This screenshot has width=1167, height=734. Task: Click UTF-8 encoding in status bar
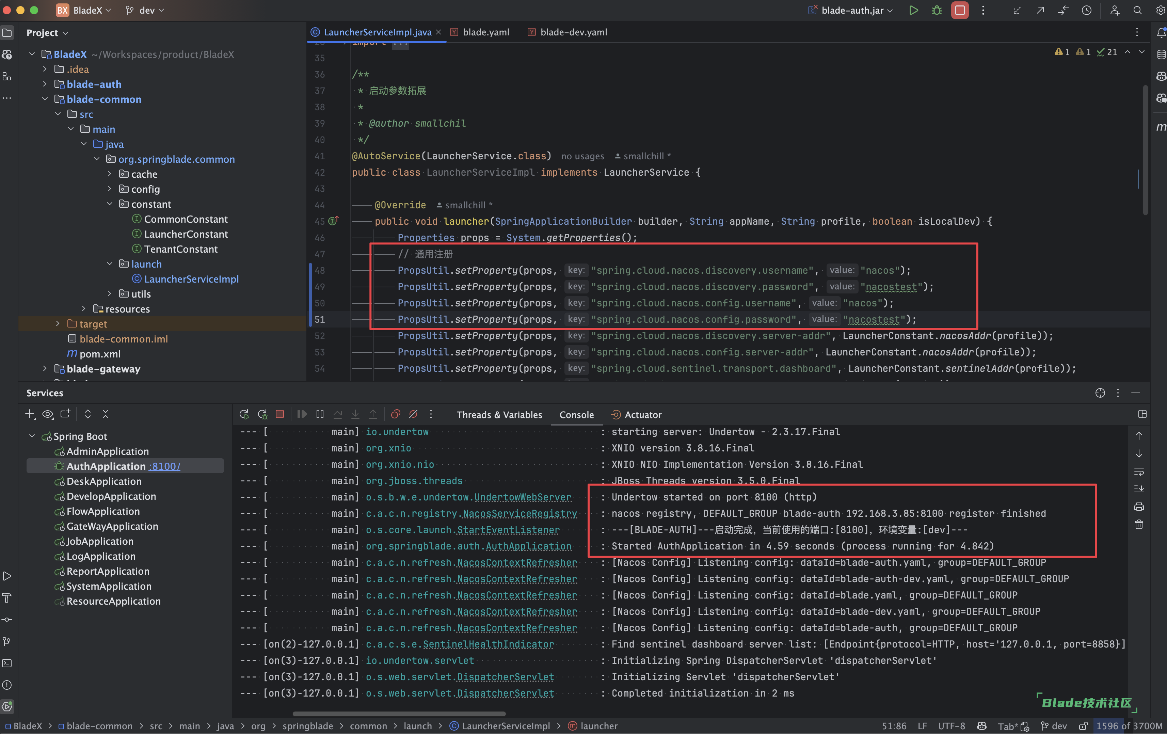(x=951, y=726)
